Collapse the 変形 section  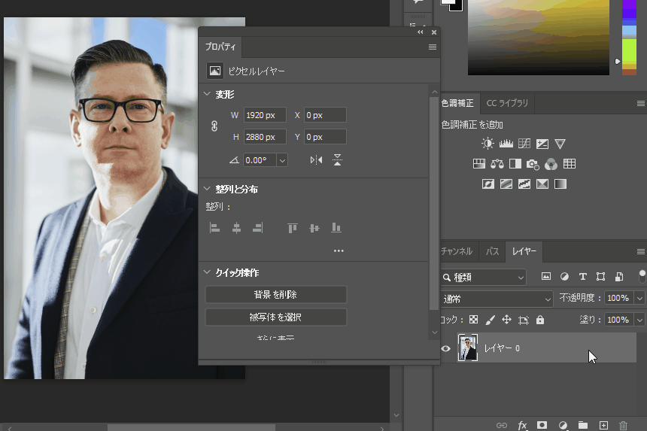pos(207,94)
